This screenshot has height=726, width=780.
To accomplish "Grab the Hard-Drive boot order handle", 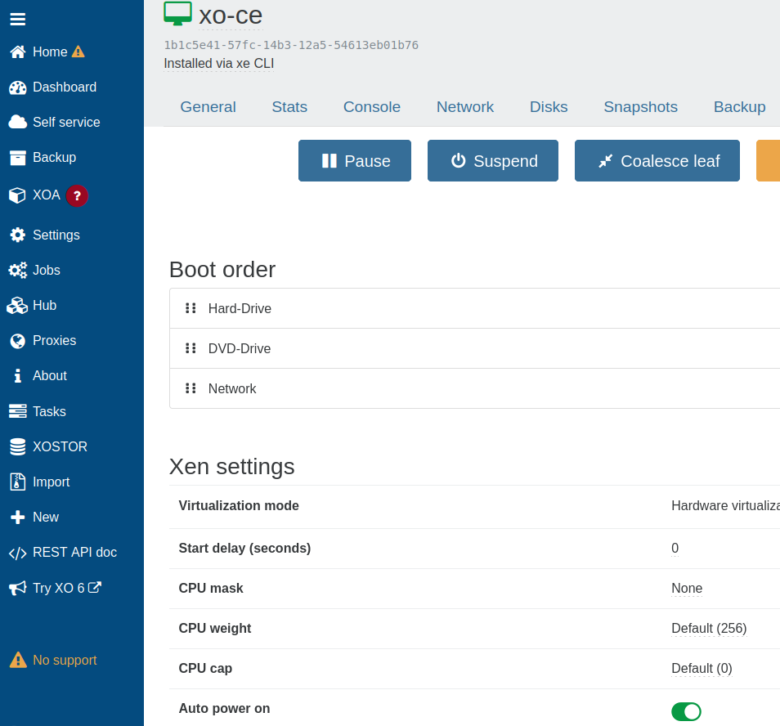I will [191, 308].
